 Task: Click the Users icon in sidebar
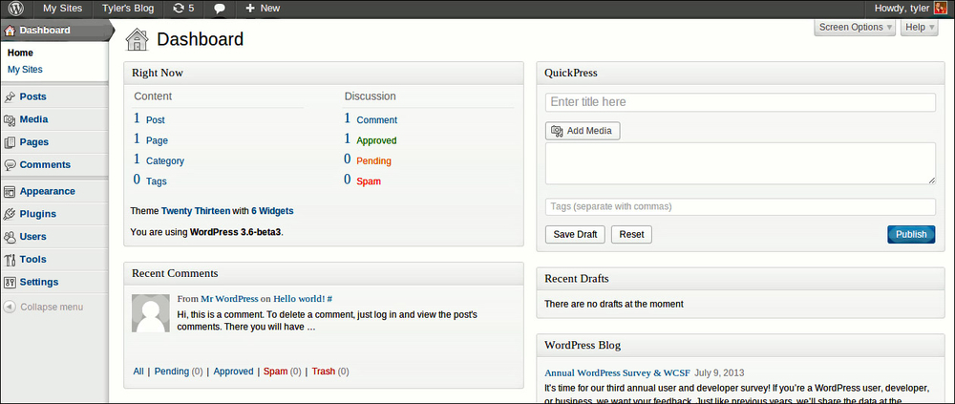(x=10, y=237)
